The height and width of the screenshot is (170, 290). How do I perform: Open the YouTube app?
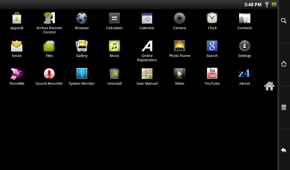212,73
